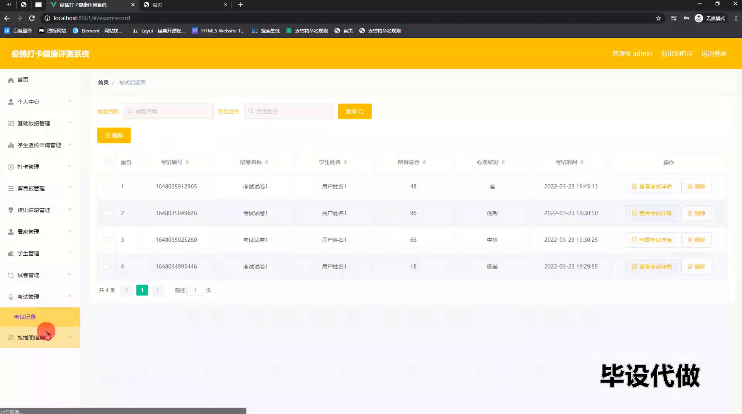This screenshot has height=414, width=742.
Task: Click the 试卷管理 crop icon
Action: pos(11,275)
